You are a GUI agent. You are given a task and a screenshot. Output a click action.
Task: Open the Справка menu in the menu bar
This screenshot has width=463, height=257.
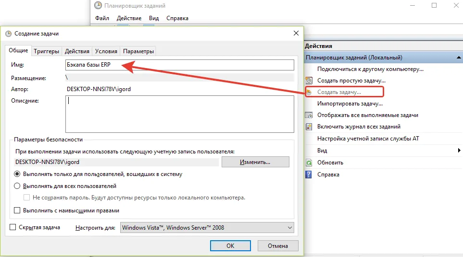(177, 18)
